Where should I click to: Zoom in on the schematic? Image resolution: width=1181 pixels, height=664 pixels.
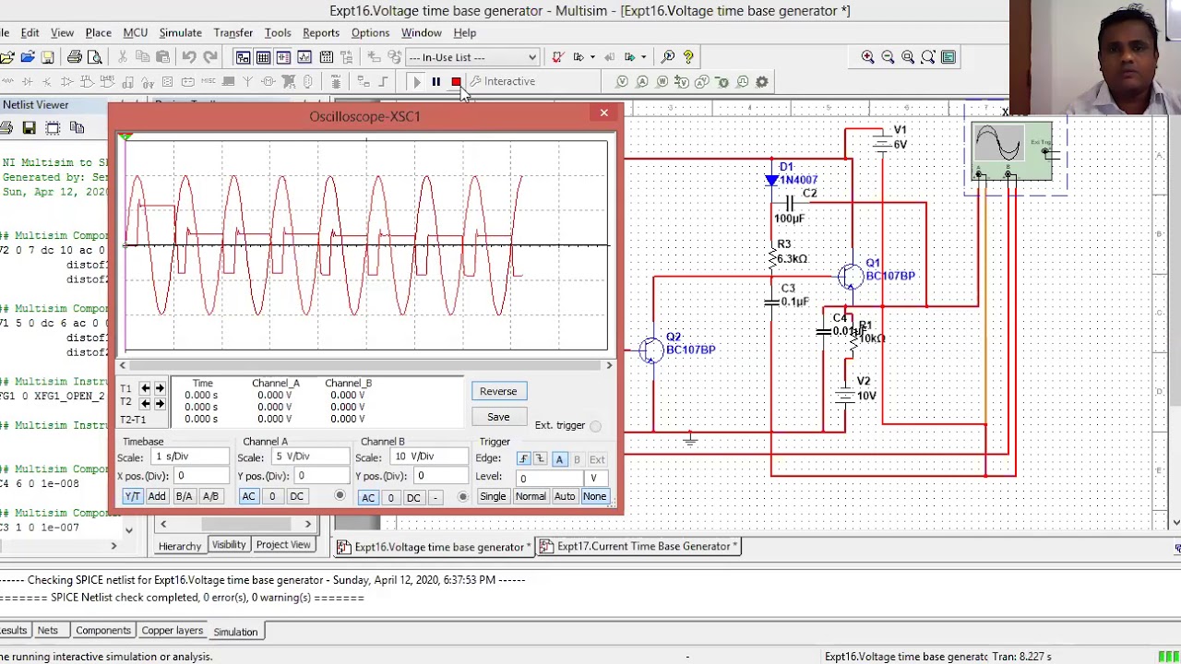[x=867, y=57]
